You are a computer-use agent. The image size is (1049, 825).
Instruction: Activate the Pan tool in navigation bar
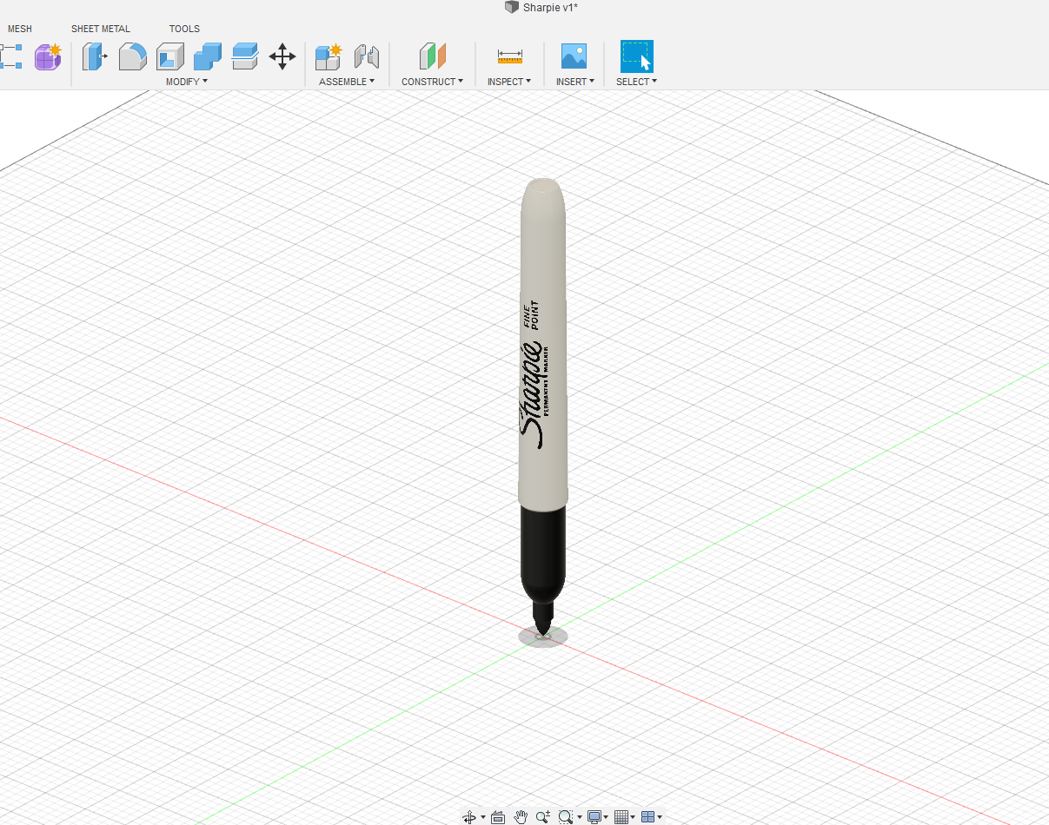520,816
